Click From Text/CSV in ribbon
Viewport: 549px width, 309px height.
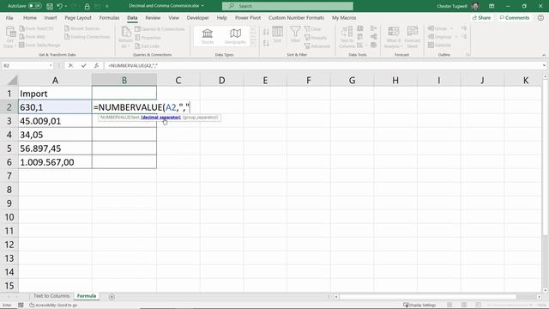tap(36, 28)
